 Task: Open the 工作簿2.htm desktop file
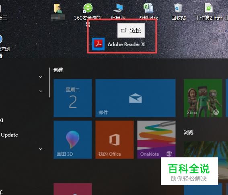point(209,12)
